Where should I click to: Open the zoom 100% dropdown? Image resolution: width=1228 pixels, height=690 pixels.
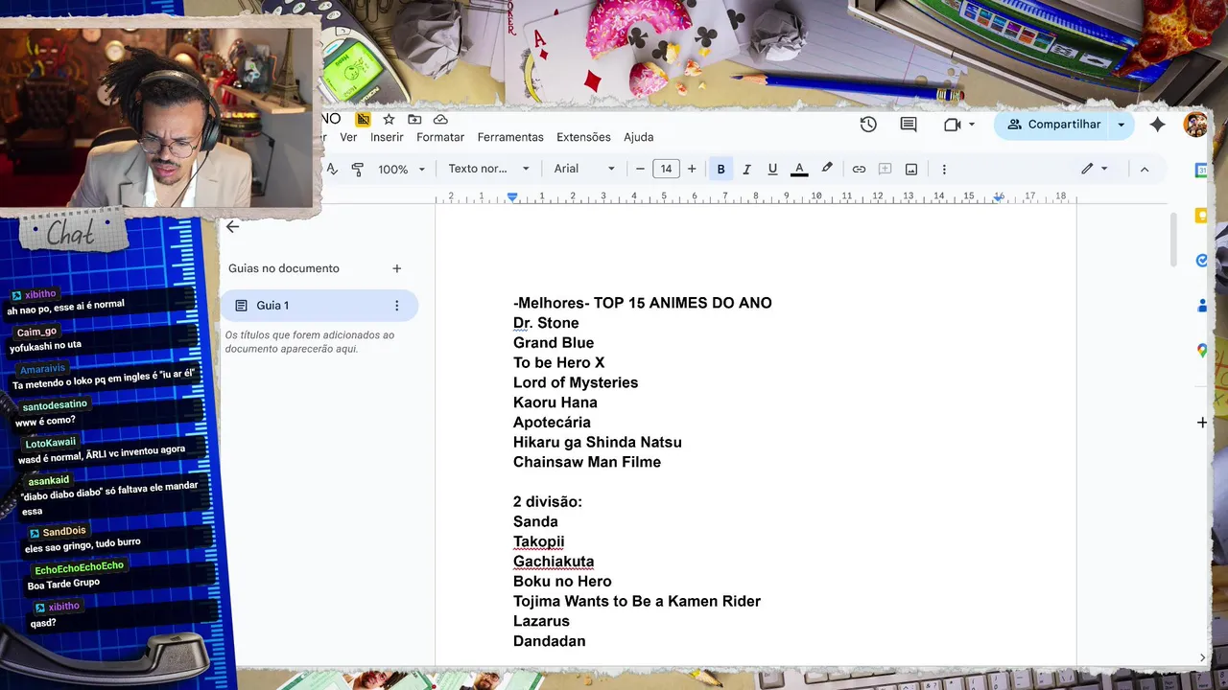point(400,169)
